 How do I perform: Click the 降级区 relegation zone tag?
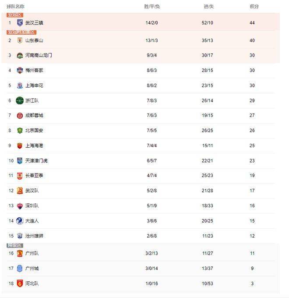click(15, 245)
